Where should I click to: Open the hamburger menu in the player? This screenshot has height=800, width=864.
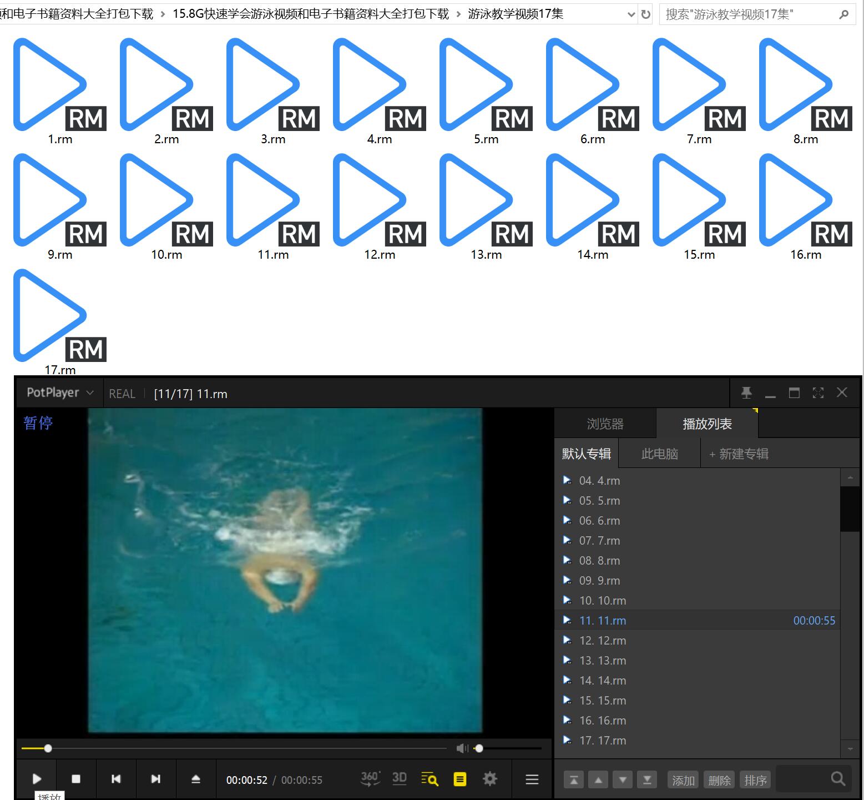pos(532,779)
